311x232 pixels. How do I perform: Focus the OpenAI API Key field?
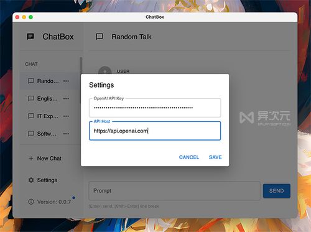click(x=155, y=108)
